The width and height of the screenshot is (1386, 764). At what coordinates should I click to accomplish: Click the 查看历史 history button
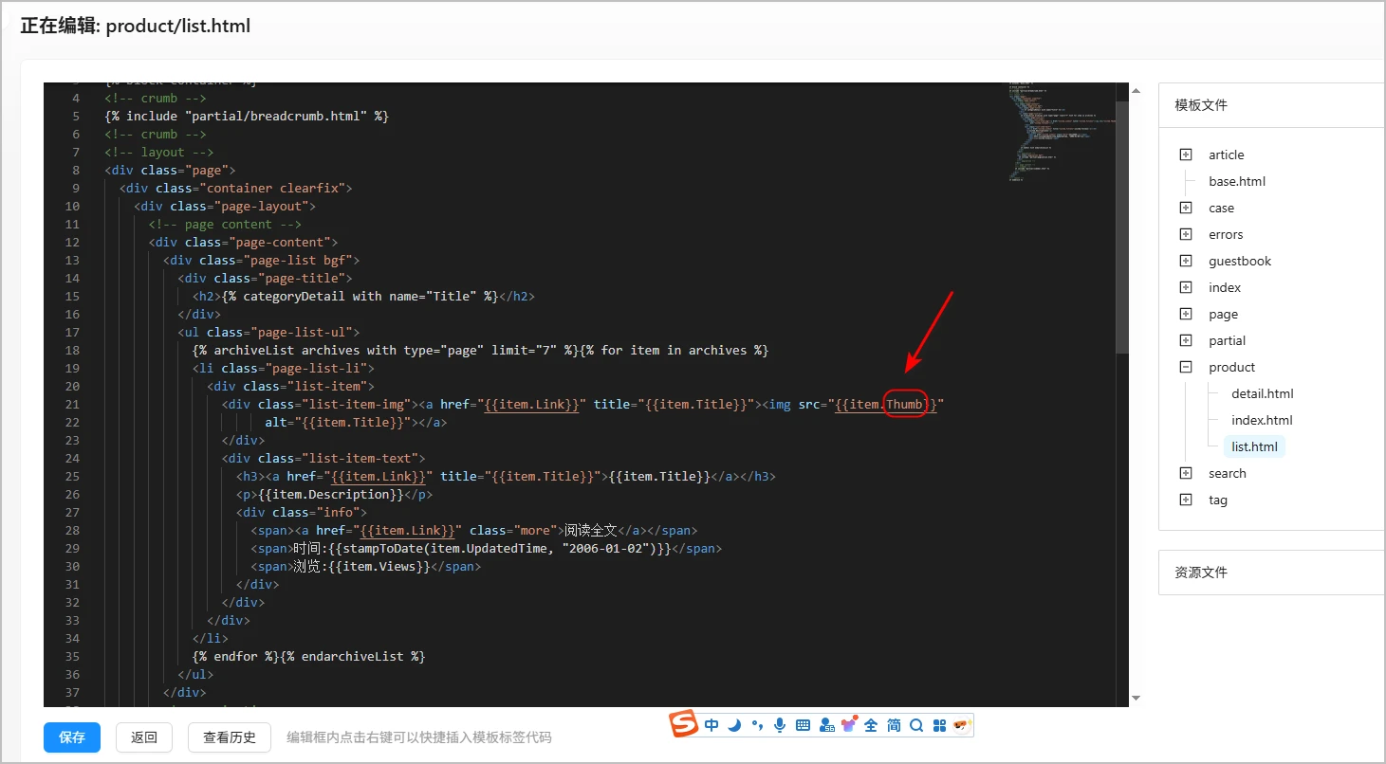pyautogui.click(x=230, y=737)
